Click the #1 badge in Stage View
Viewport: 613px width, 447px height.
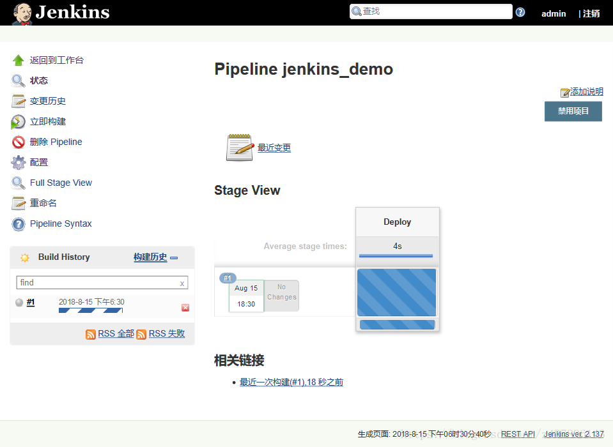tap(228, 278)
